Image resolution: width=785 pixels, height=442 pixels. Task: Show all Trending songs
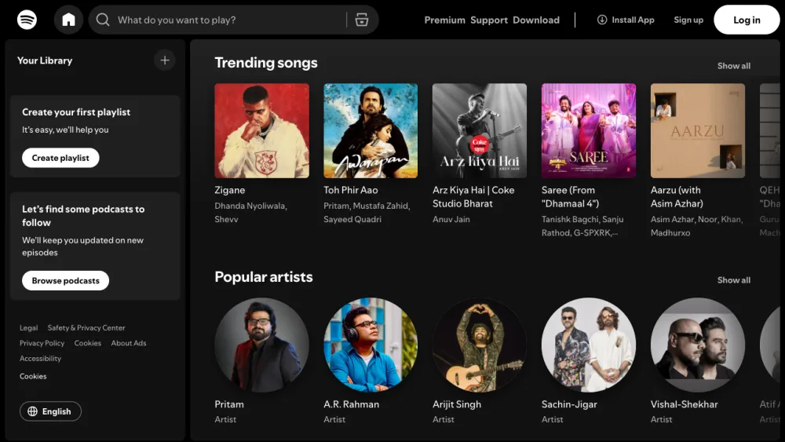pyautogui.click(x=733, y=66)
